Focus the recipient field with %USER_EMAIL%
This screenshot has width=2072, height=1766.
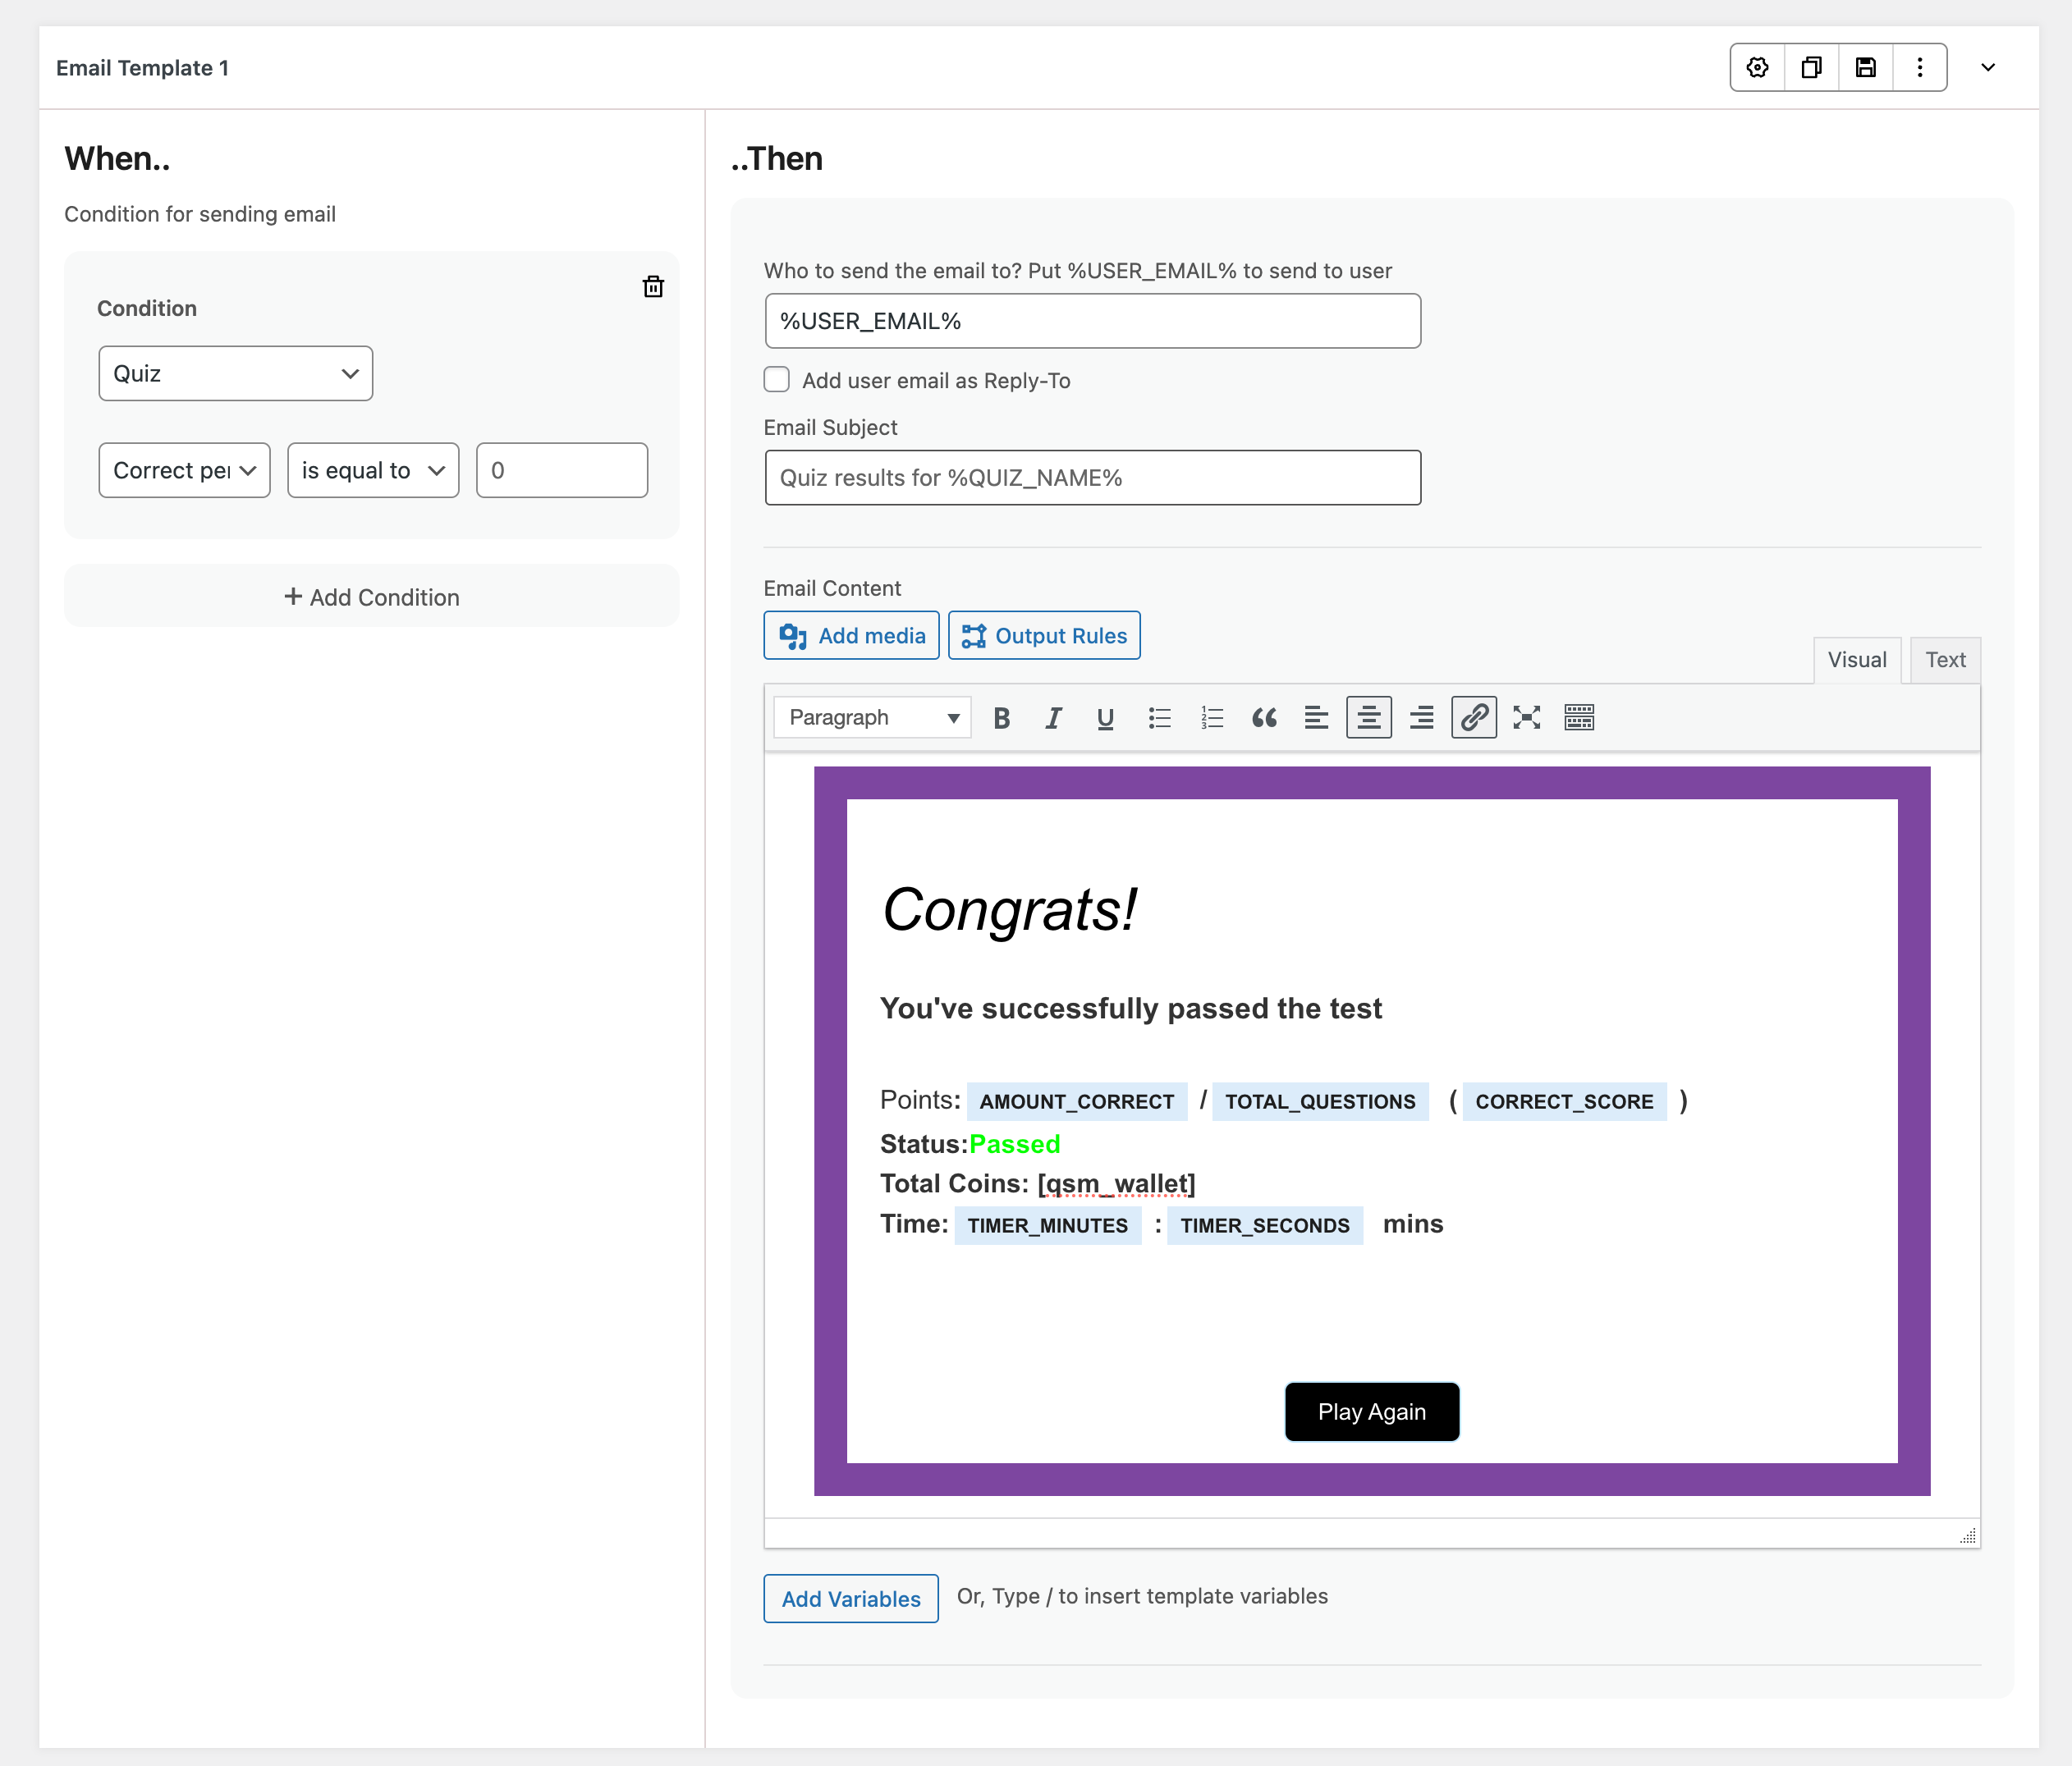pyautogui.click(x=1092, y=321)
